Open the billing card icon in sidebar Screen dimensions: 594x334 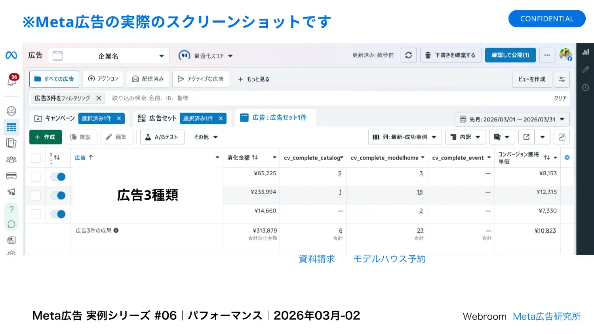click(x=11, y=176)
